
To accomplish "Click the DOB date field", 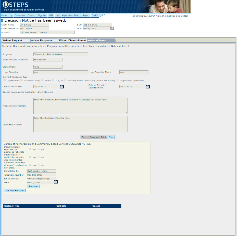I will [96, 29].
